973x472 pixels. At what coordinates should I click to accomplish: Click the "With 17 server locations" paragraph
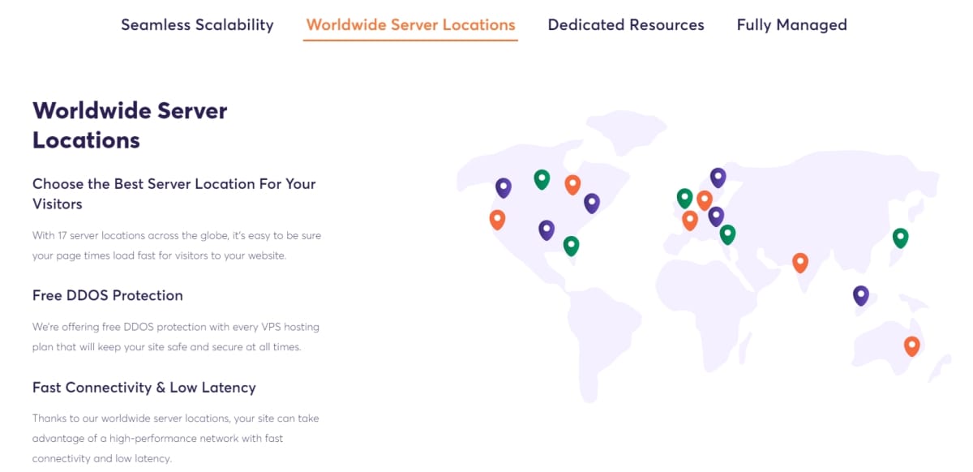point(177,245)
